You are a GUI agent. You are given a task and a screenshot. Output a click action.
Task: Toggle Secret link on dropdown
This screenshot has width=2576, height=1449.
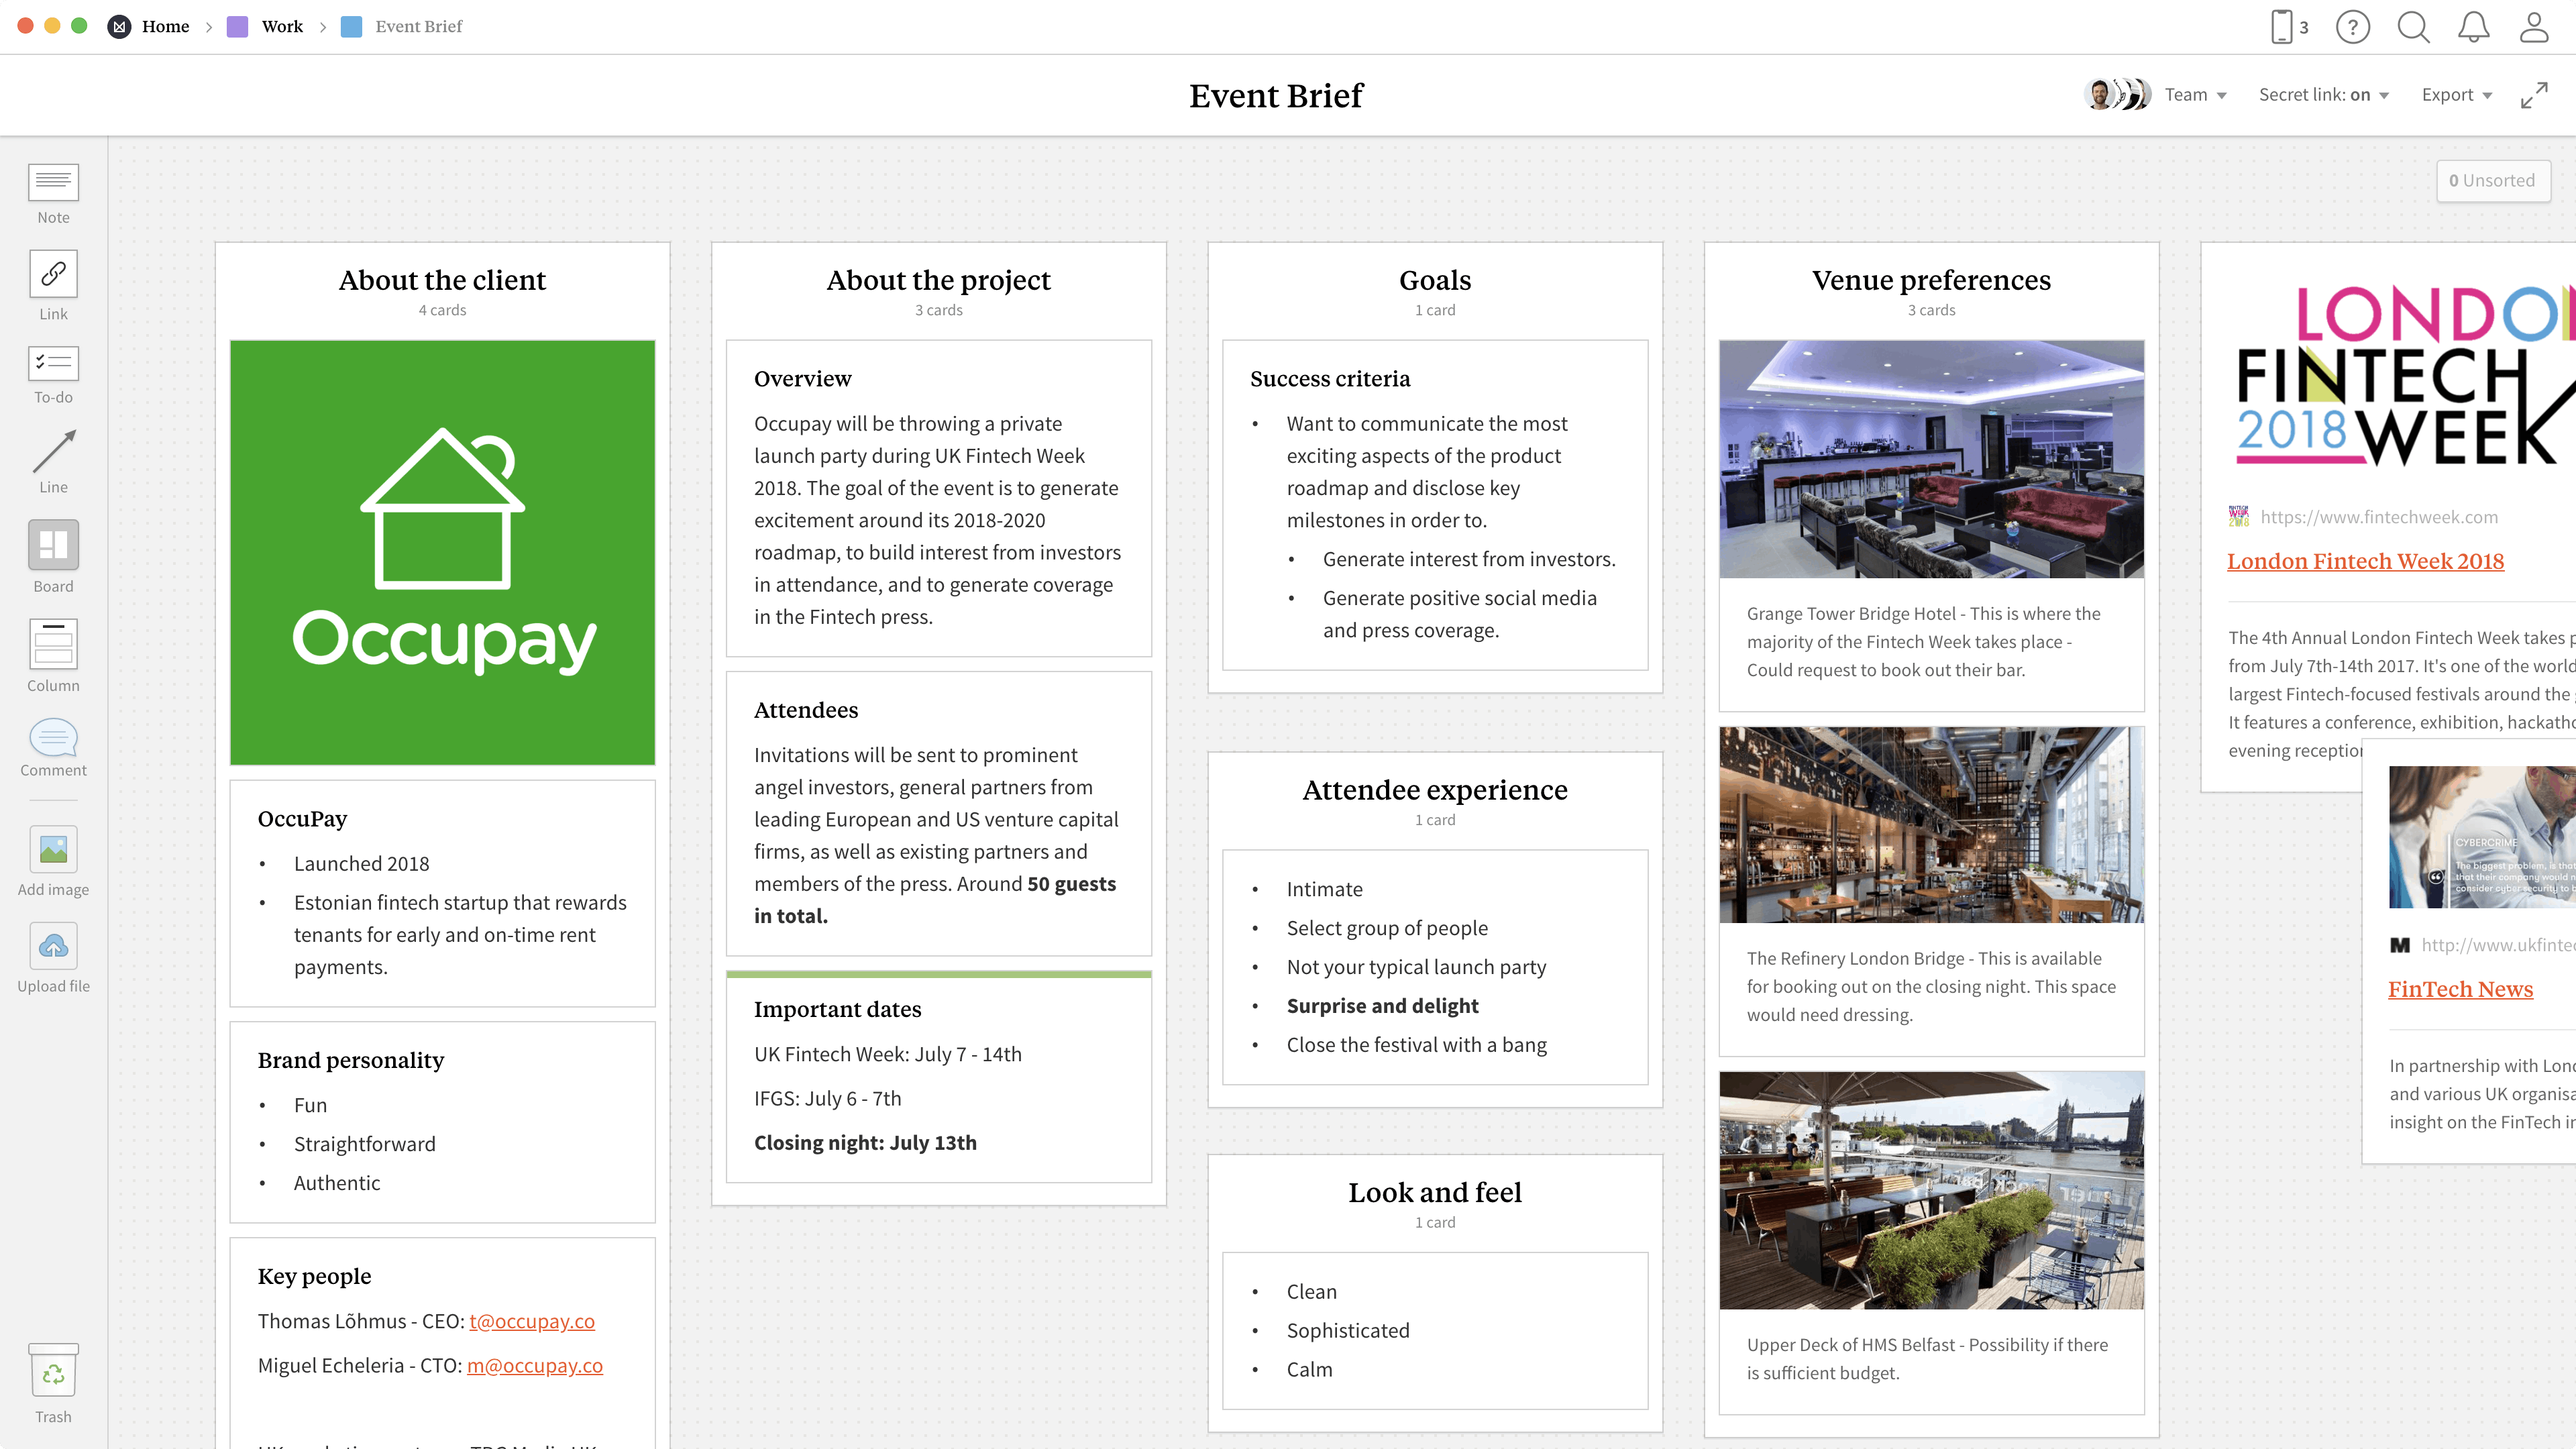coord(2323,95)
